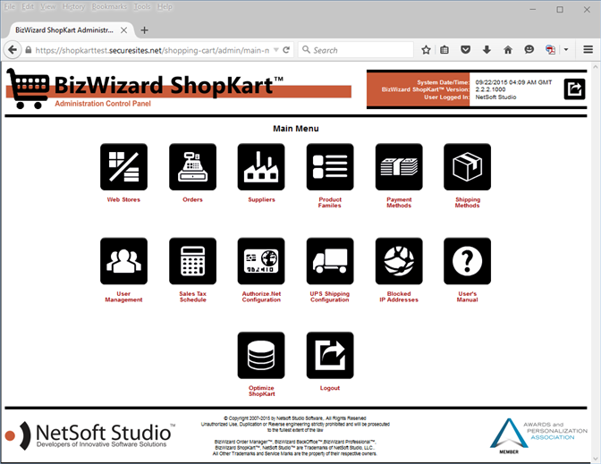This screenshot has width=601, height=464.
Task: Click the Orders text link
Action: click(192, 199)
